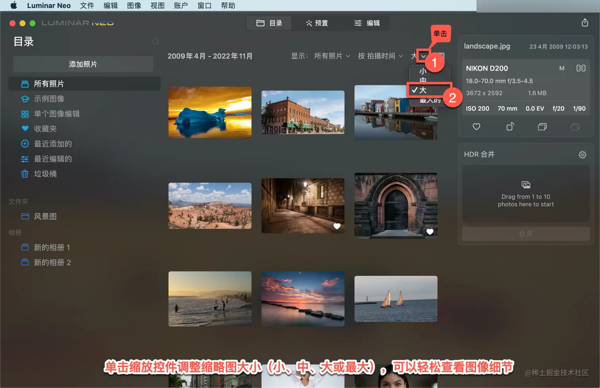Switch to the 预置 presets tab

pos(317,23)
